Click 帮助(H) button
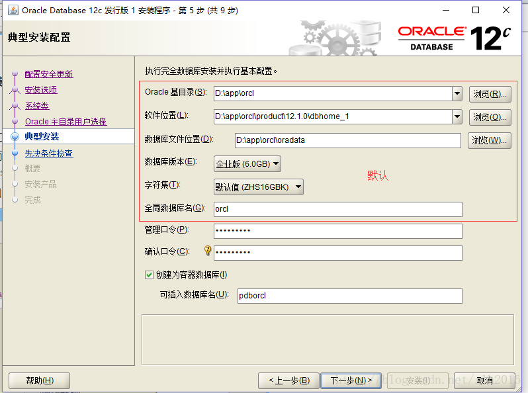528x393 pixels. click(40, 380)
